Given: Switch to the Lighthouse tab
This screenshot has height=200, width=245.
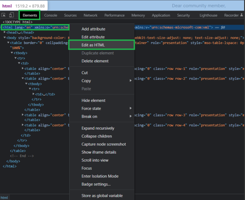Looking at the screenshot, I should click(208, 15).
